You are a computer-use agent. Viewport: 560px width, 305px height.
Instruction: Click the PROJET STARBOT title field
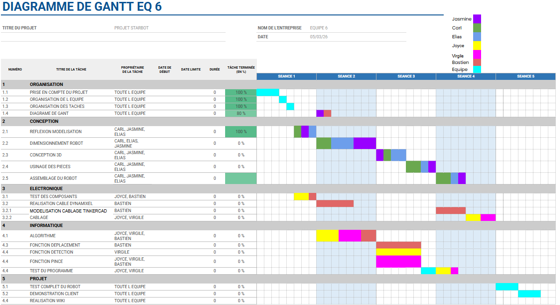[x=131, y=28]
